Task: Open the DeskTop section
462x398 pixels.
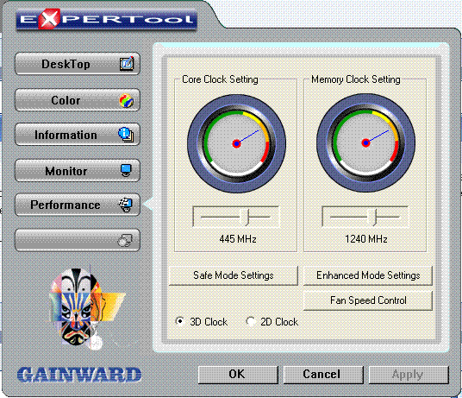Action: tap(78, 64)
